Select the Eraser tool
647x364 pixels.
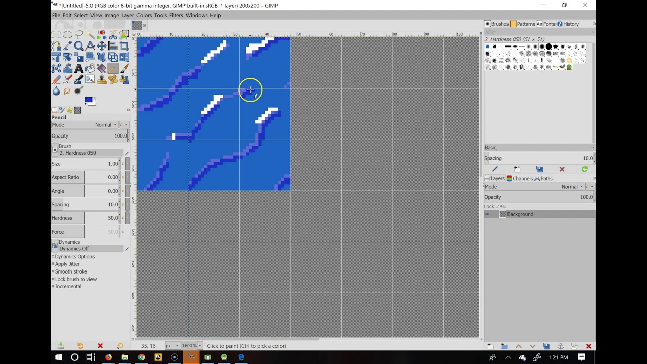[56, 79]
